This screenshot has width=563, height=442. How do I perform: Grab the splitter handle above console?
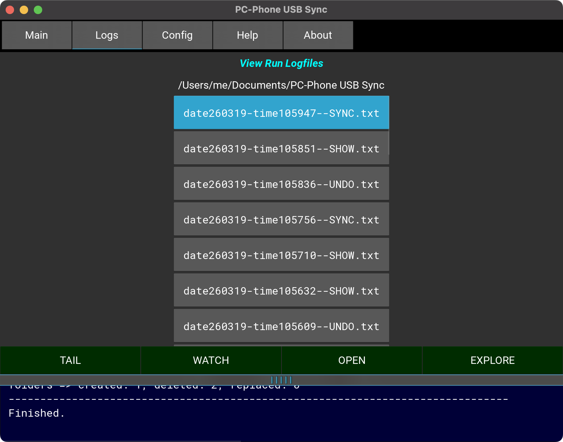pos(281,380)
